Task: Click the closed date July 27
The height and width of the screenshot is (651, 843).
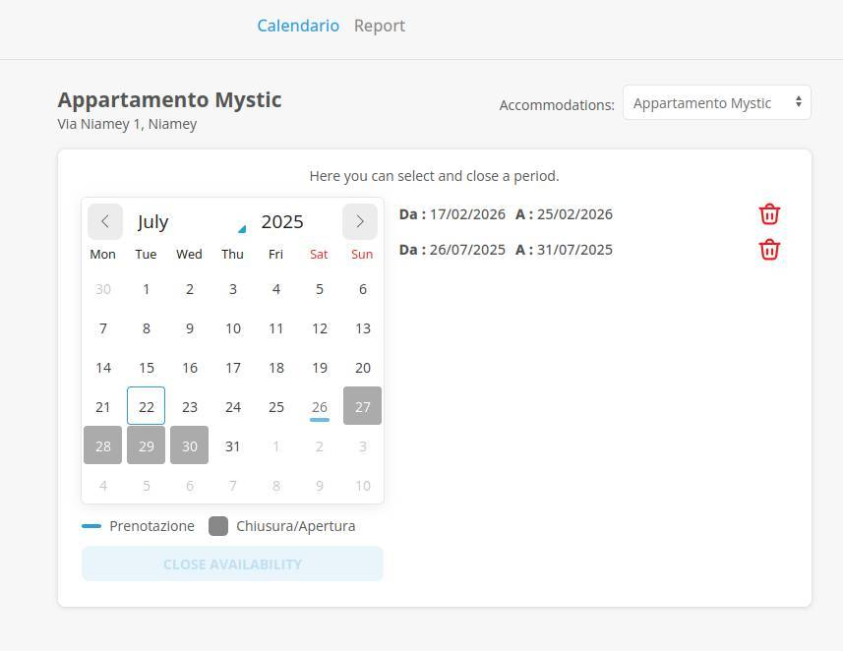Action: [x=362, y=406]
